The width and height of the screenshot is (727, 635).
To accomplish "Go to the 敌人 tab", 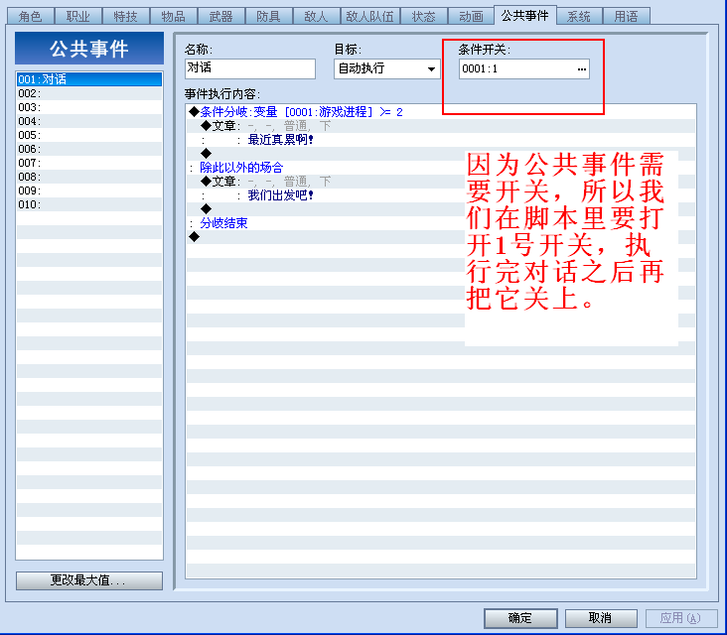I will click(x=316, y=16).
